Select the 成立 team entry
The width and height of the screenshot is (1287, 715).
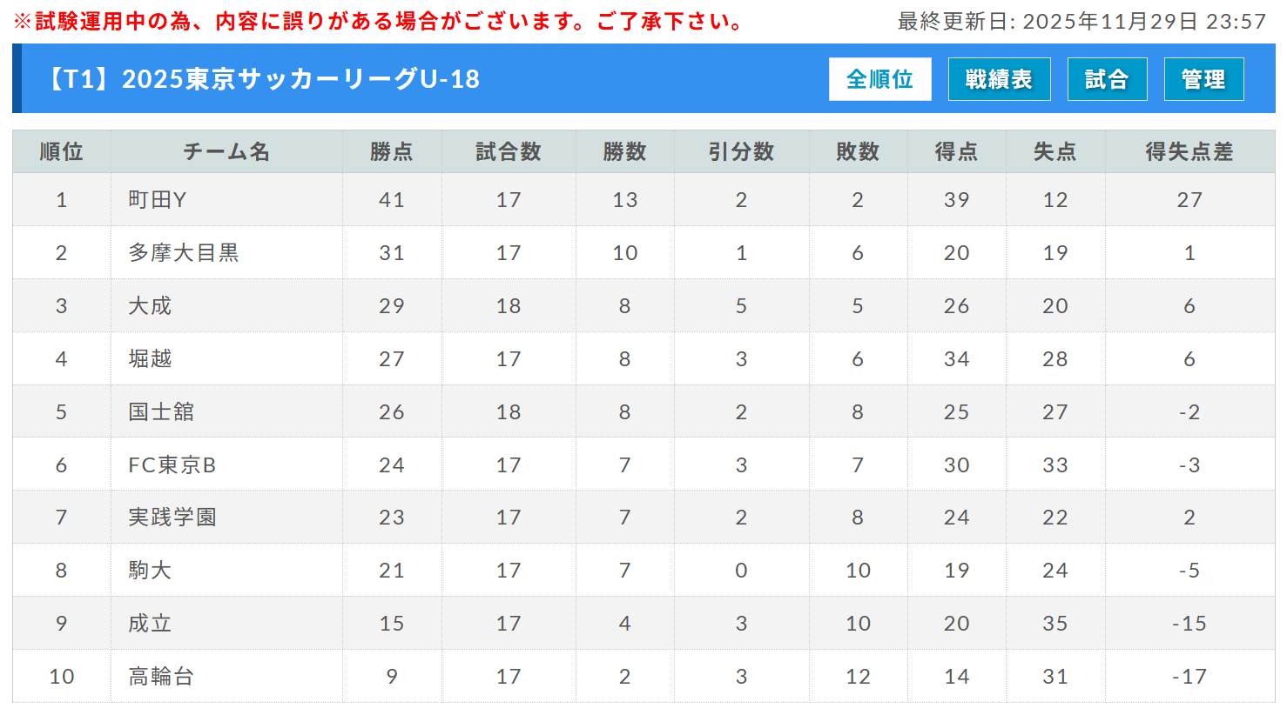tap(150, 624)
